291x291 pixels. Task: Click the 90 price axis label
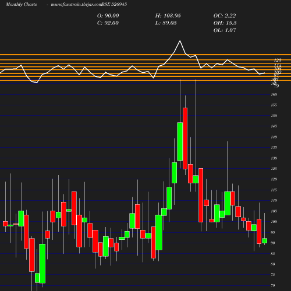[x=273, y=243]
